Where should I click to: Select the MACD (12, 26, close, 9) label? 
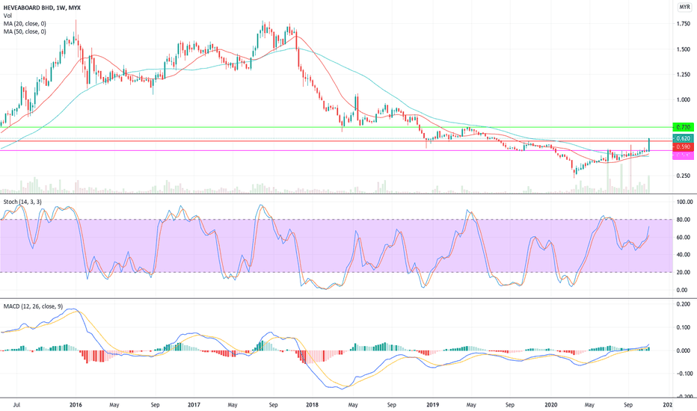coord(34,306)
